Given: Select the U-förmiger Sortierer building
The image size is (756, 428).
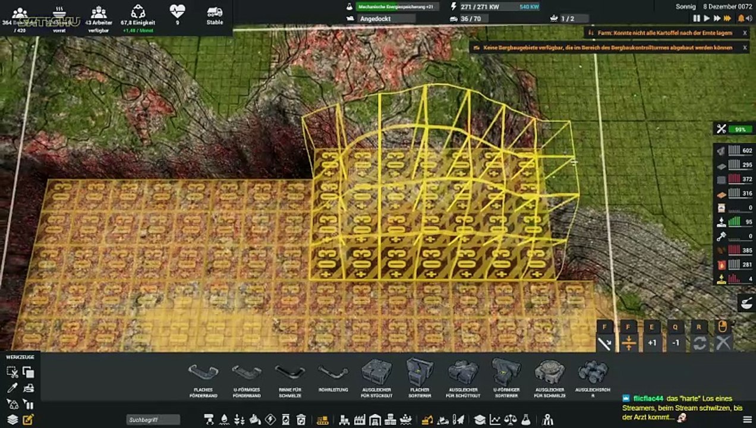Looking at the screenshot, I should click(506, 378).
